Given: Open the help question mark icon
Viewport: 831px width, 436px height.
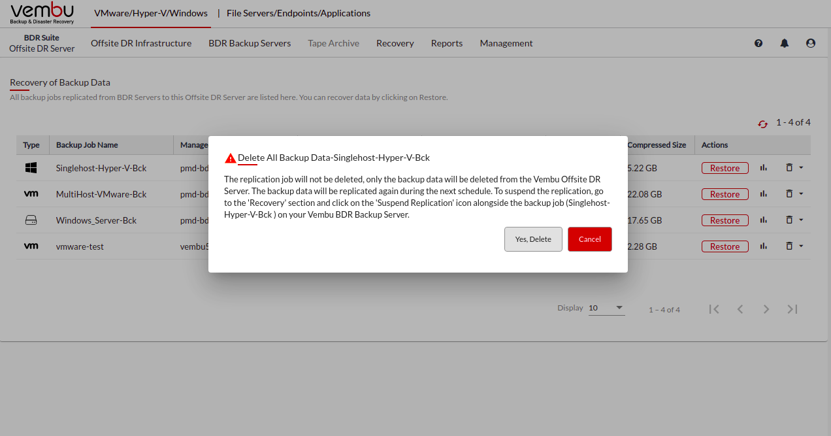Looking at the screenshot, I should coord(758,43).
